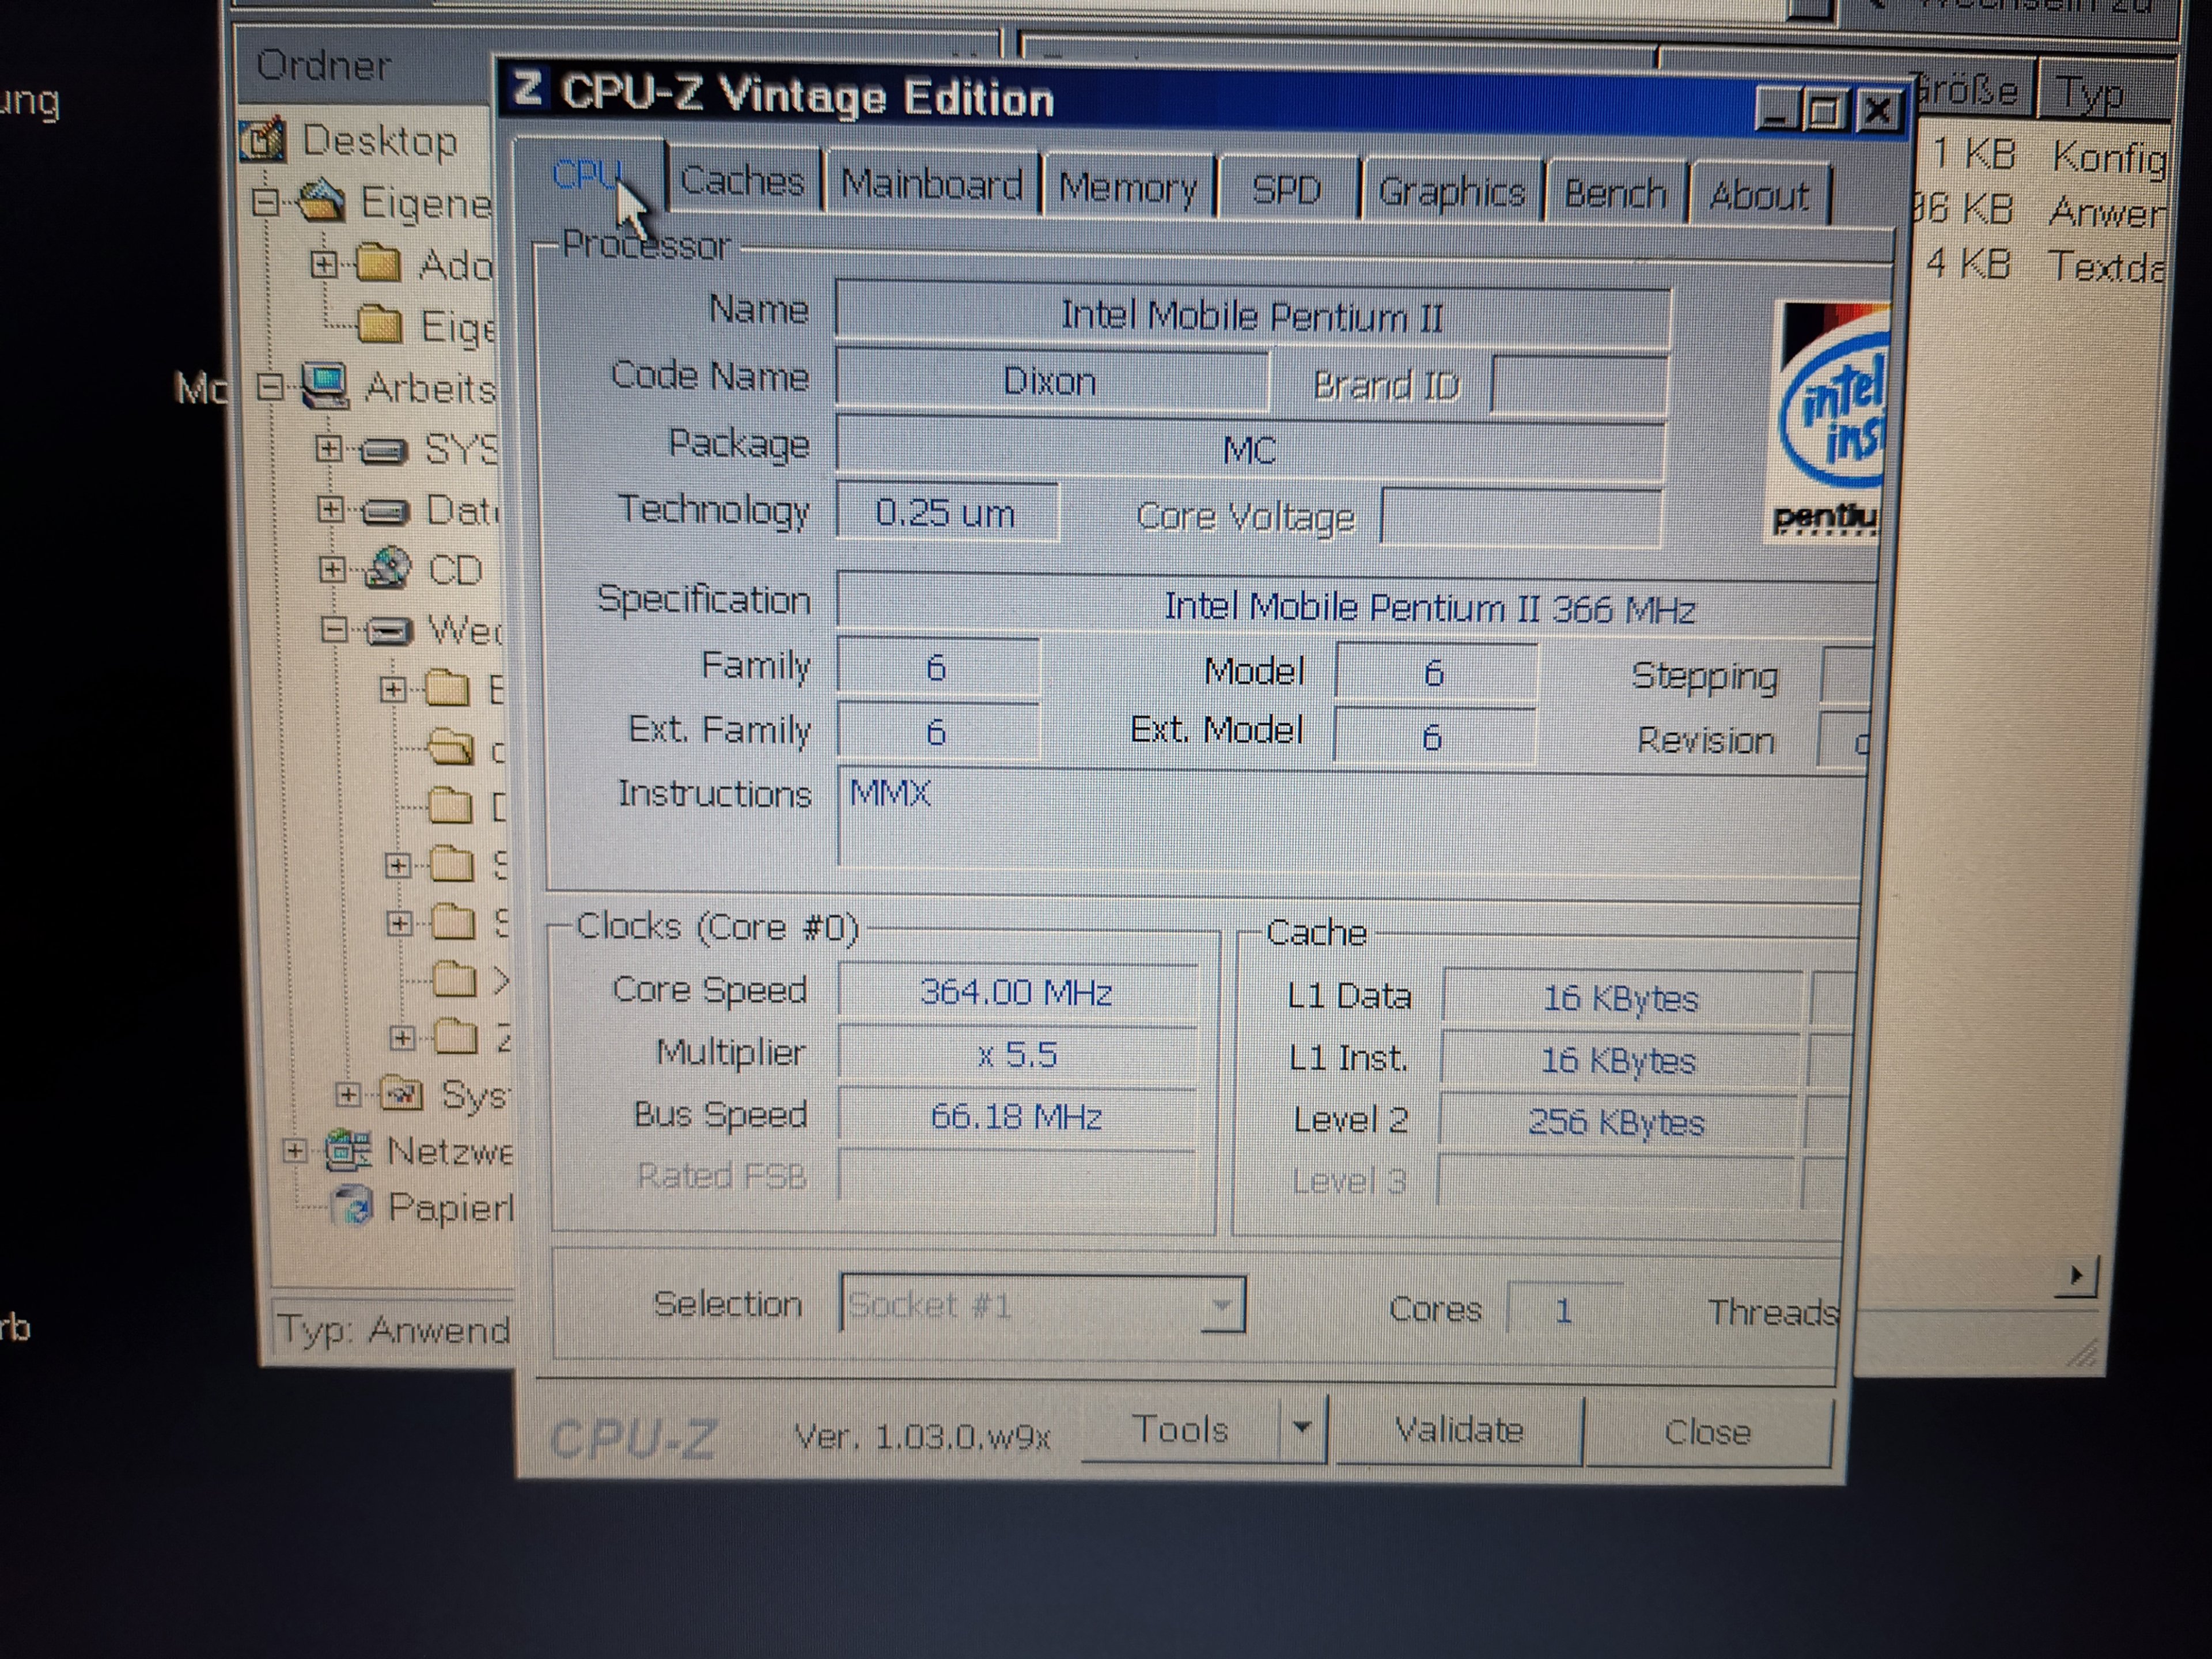Open the Tools dropdown arrow
The height and width of the screenshot is (1659, 2212).
(1302, 1428)
